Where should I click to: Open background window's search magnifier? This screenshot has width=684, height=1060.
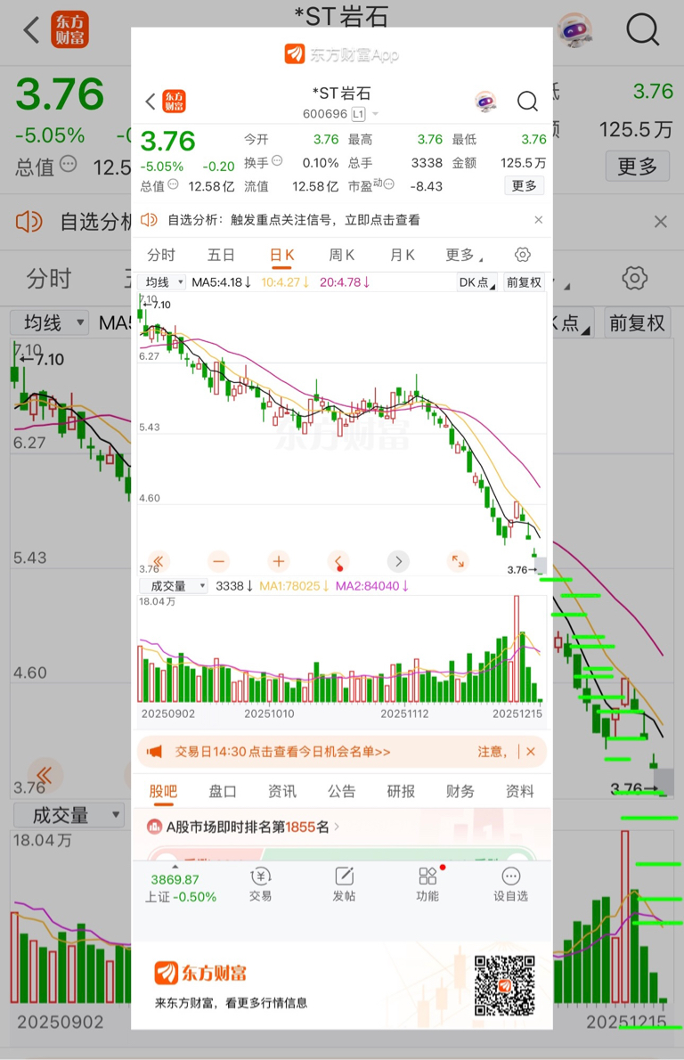[642, 29]
